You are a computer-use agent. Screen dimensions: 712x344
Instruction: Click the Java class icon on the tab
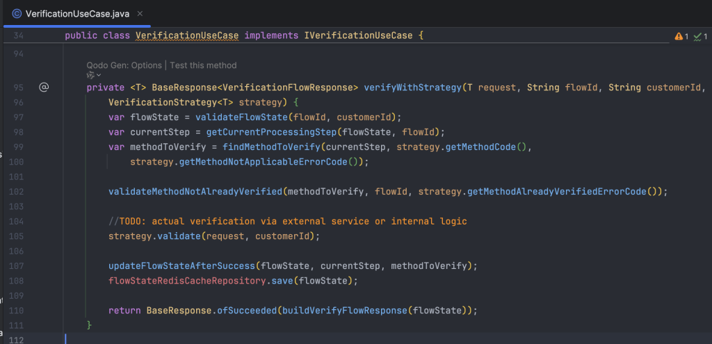[x=17, y=14]
